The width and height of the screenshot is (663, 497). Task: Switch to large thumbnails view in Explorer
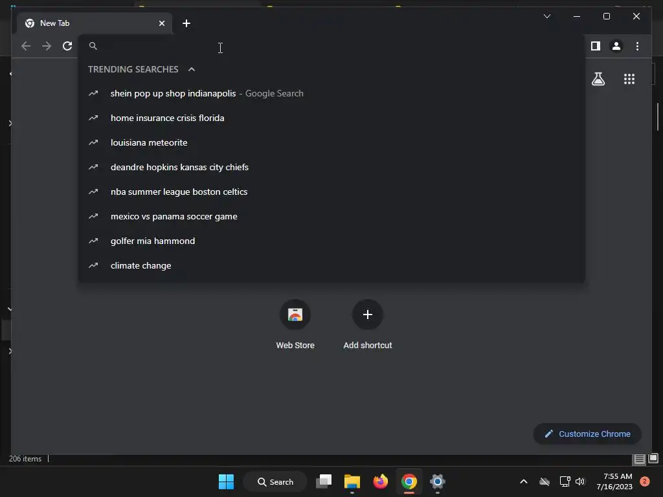pyautogui.click(x=653, y=459)
